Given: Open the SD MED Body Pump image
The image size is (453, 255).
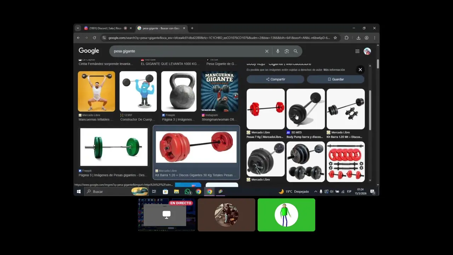Looking at the screenshot, I should coord(305,109).
